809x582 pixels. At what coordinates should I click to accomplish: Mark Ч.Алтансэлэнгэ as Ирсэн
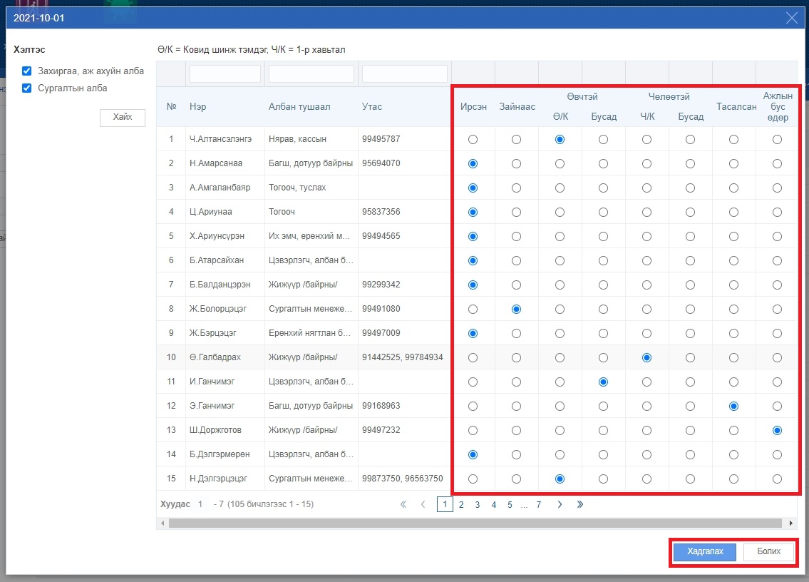pos(473,139)
